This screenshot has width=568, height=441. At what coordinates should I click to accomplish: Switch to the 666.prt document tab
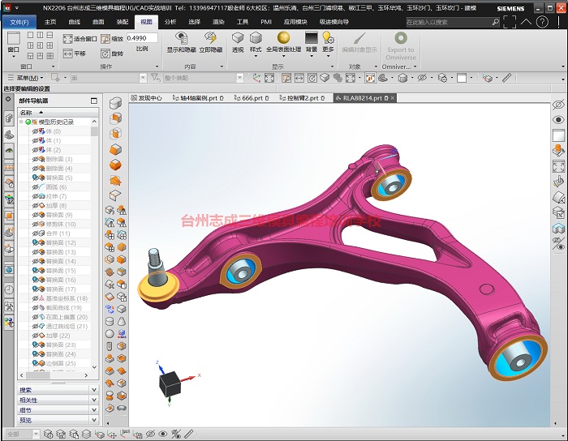click(252, 98)
